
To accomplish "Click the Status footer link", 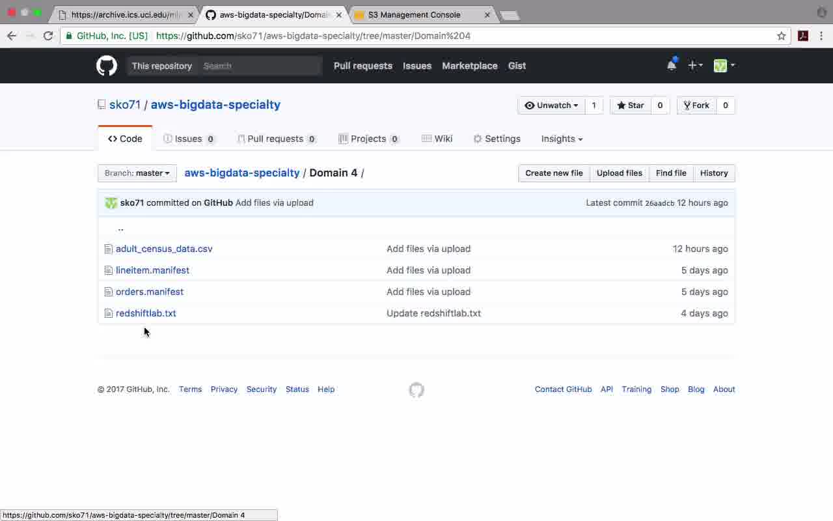I will click(297, 389).
